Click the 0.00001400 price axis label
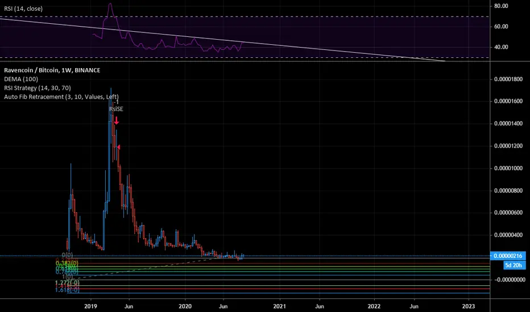The width and height of the screenshot is (530, 312). click(508, 124)
